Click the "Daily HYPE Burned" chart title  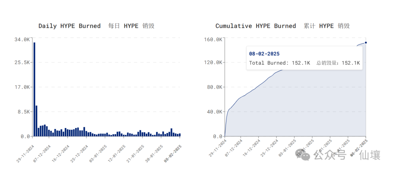tap(70, 26)
